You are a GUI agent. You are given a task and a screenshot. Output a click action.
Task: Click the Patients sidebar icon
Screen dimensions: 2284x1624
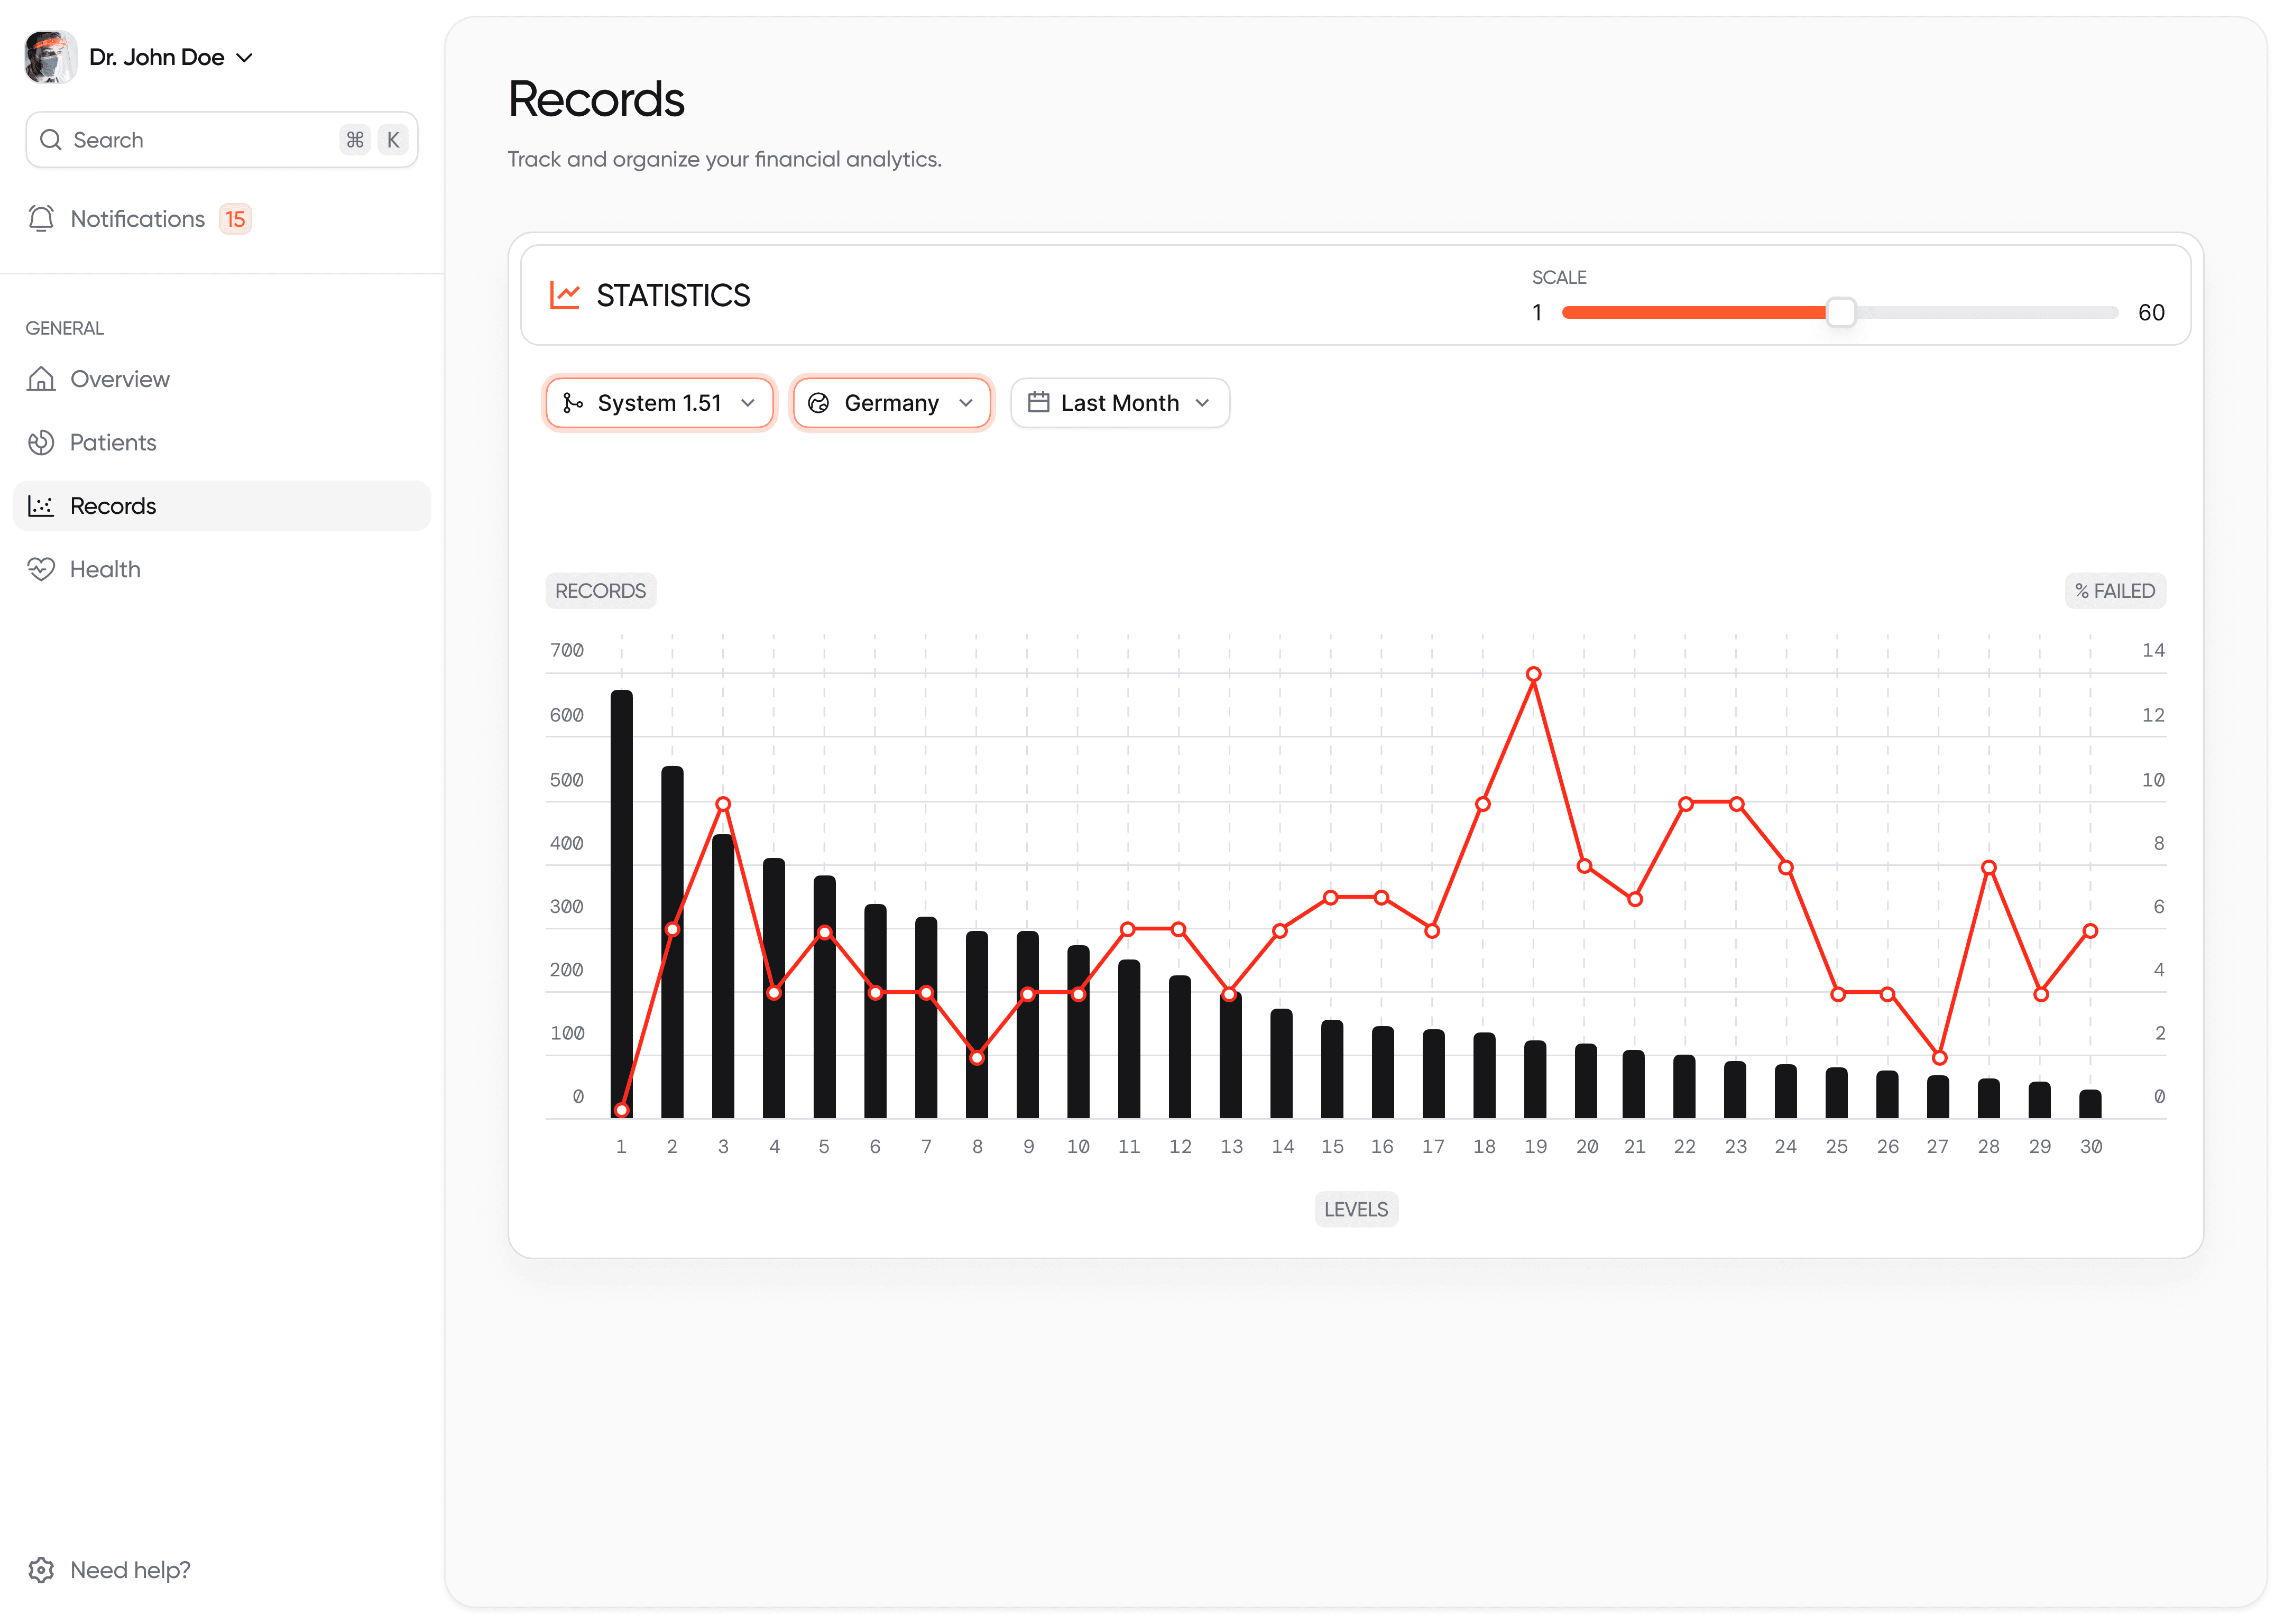tap(41, 442)
